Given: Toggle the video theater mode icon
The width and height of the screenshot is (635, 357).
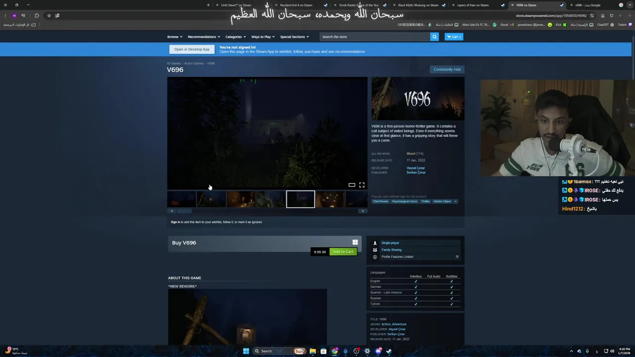Looking at the screenshot, I should point(352,185).
